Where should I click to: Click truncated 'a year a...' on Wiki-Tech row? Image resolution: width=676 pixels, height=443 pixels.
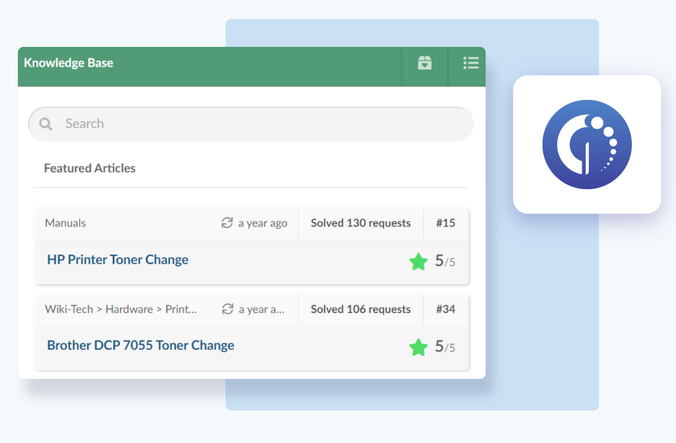(262, 309)
